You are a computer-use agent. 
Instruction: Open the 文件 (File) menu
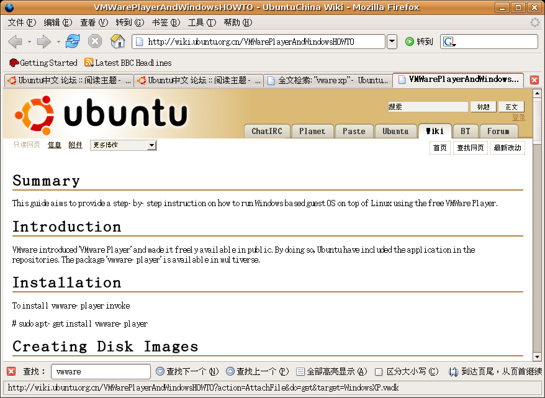click(x=22, y=22)
